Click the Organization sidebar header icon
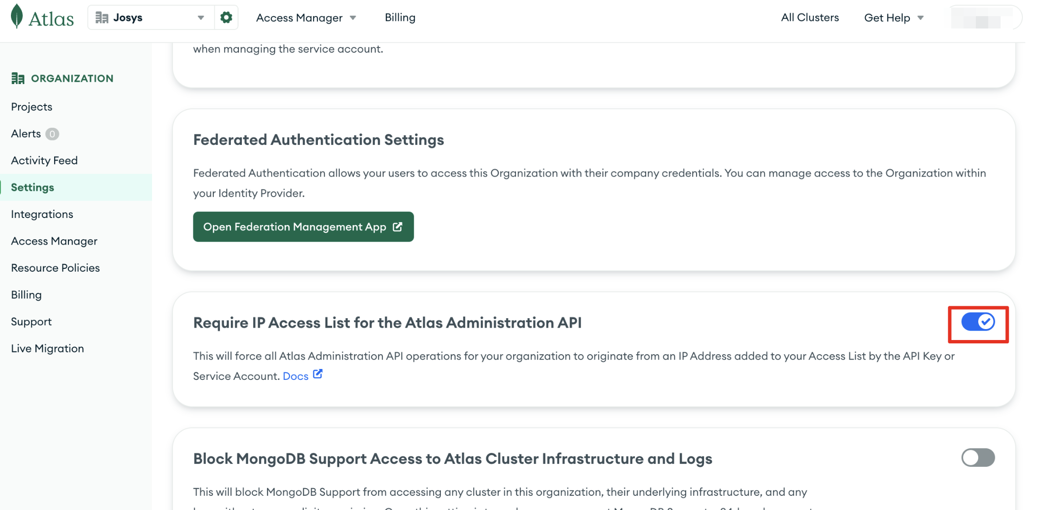The height and width of the screenshot is (510, 1050). [18, 78]
